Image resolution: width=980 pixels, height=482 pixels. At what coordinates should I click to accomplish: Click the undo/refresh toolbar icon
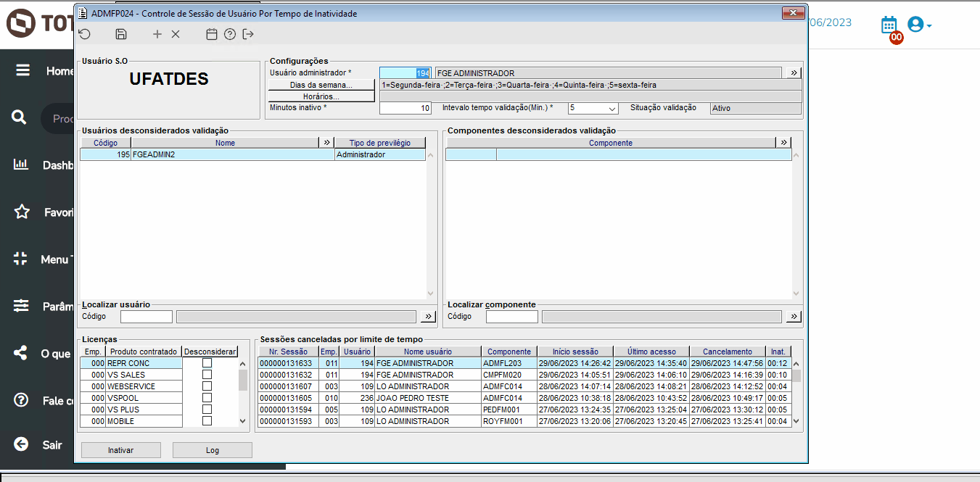(x=85, y=34)
